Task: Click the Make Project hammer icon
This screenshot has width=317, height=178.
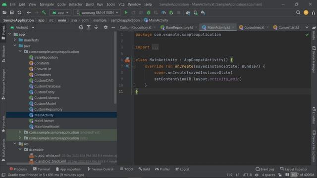Action: tap(44, 12)
